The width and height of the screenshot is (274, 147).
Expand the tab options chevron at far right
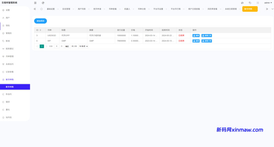(x=272, y=9)
